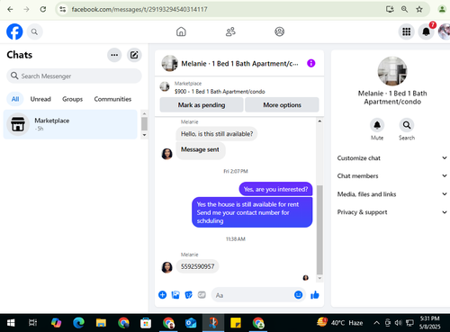The image size is (450, 332).
Task: Attach a photo with image icon
Action: click(175, 295)
